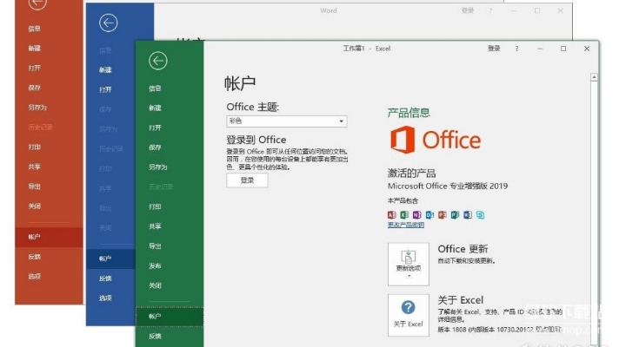The image size is (619, 347).
Task: Select 保存 in the Excel sidebar
Action: point(155,147)
